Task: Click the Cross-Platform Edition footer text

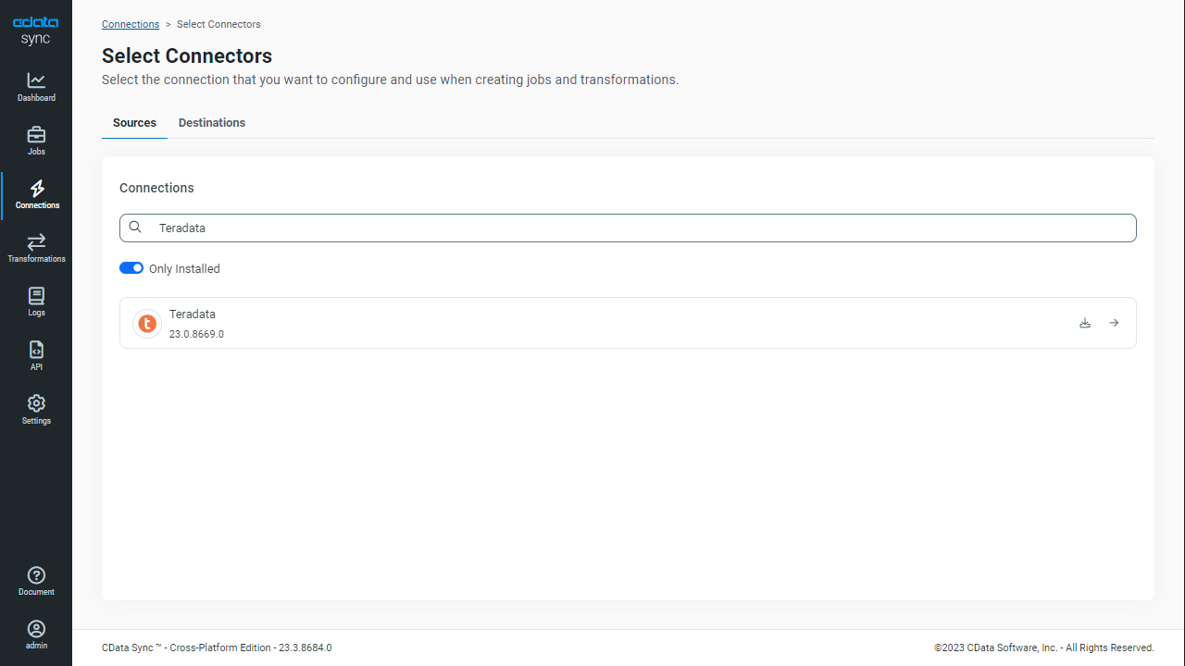Action: 217,647
